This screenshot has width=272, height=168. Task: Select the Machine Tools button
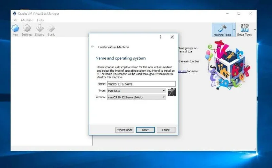(x=222, y=30)
